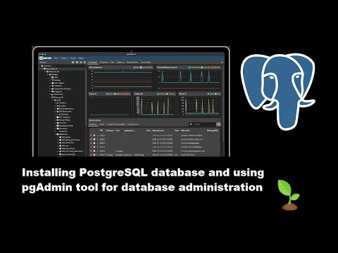Image resolution: width=338 pixels, height=253 pixels.
Task: Collapse the Schemas node arrow
Action: point(50,97)
